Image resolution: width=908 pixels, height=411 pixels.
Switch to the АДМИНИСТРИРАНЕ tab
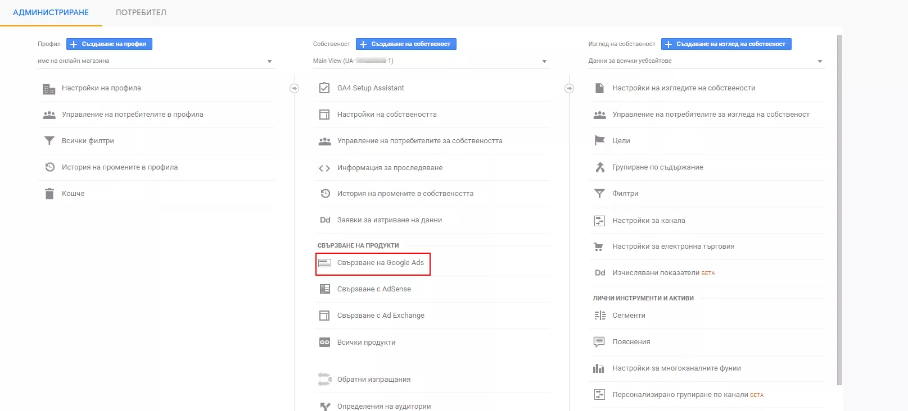tap(51, 12)
